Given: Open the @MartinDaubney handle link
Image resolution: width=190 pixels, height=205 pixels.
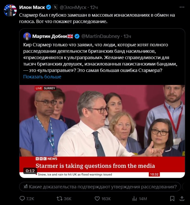Looking at the screenshot, I should (100, 36).
